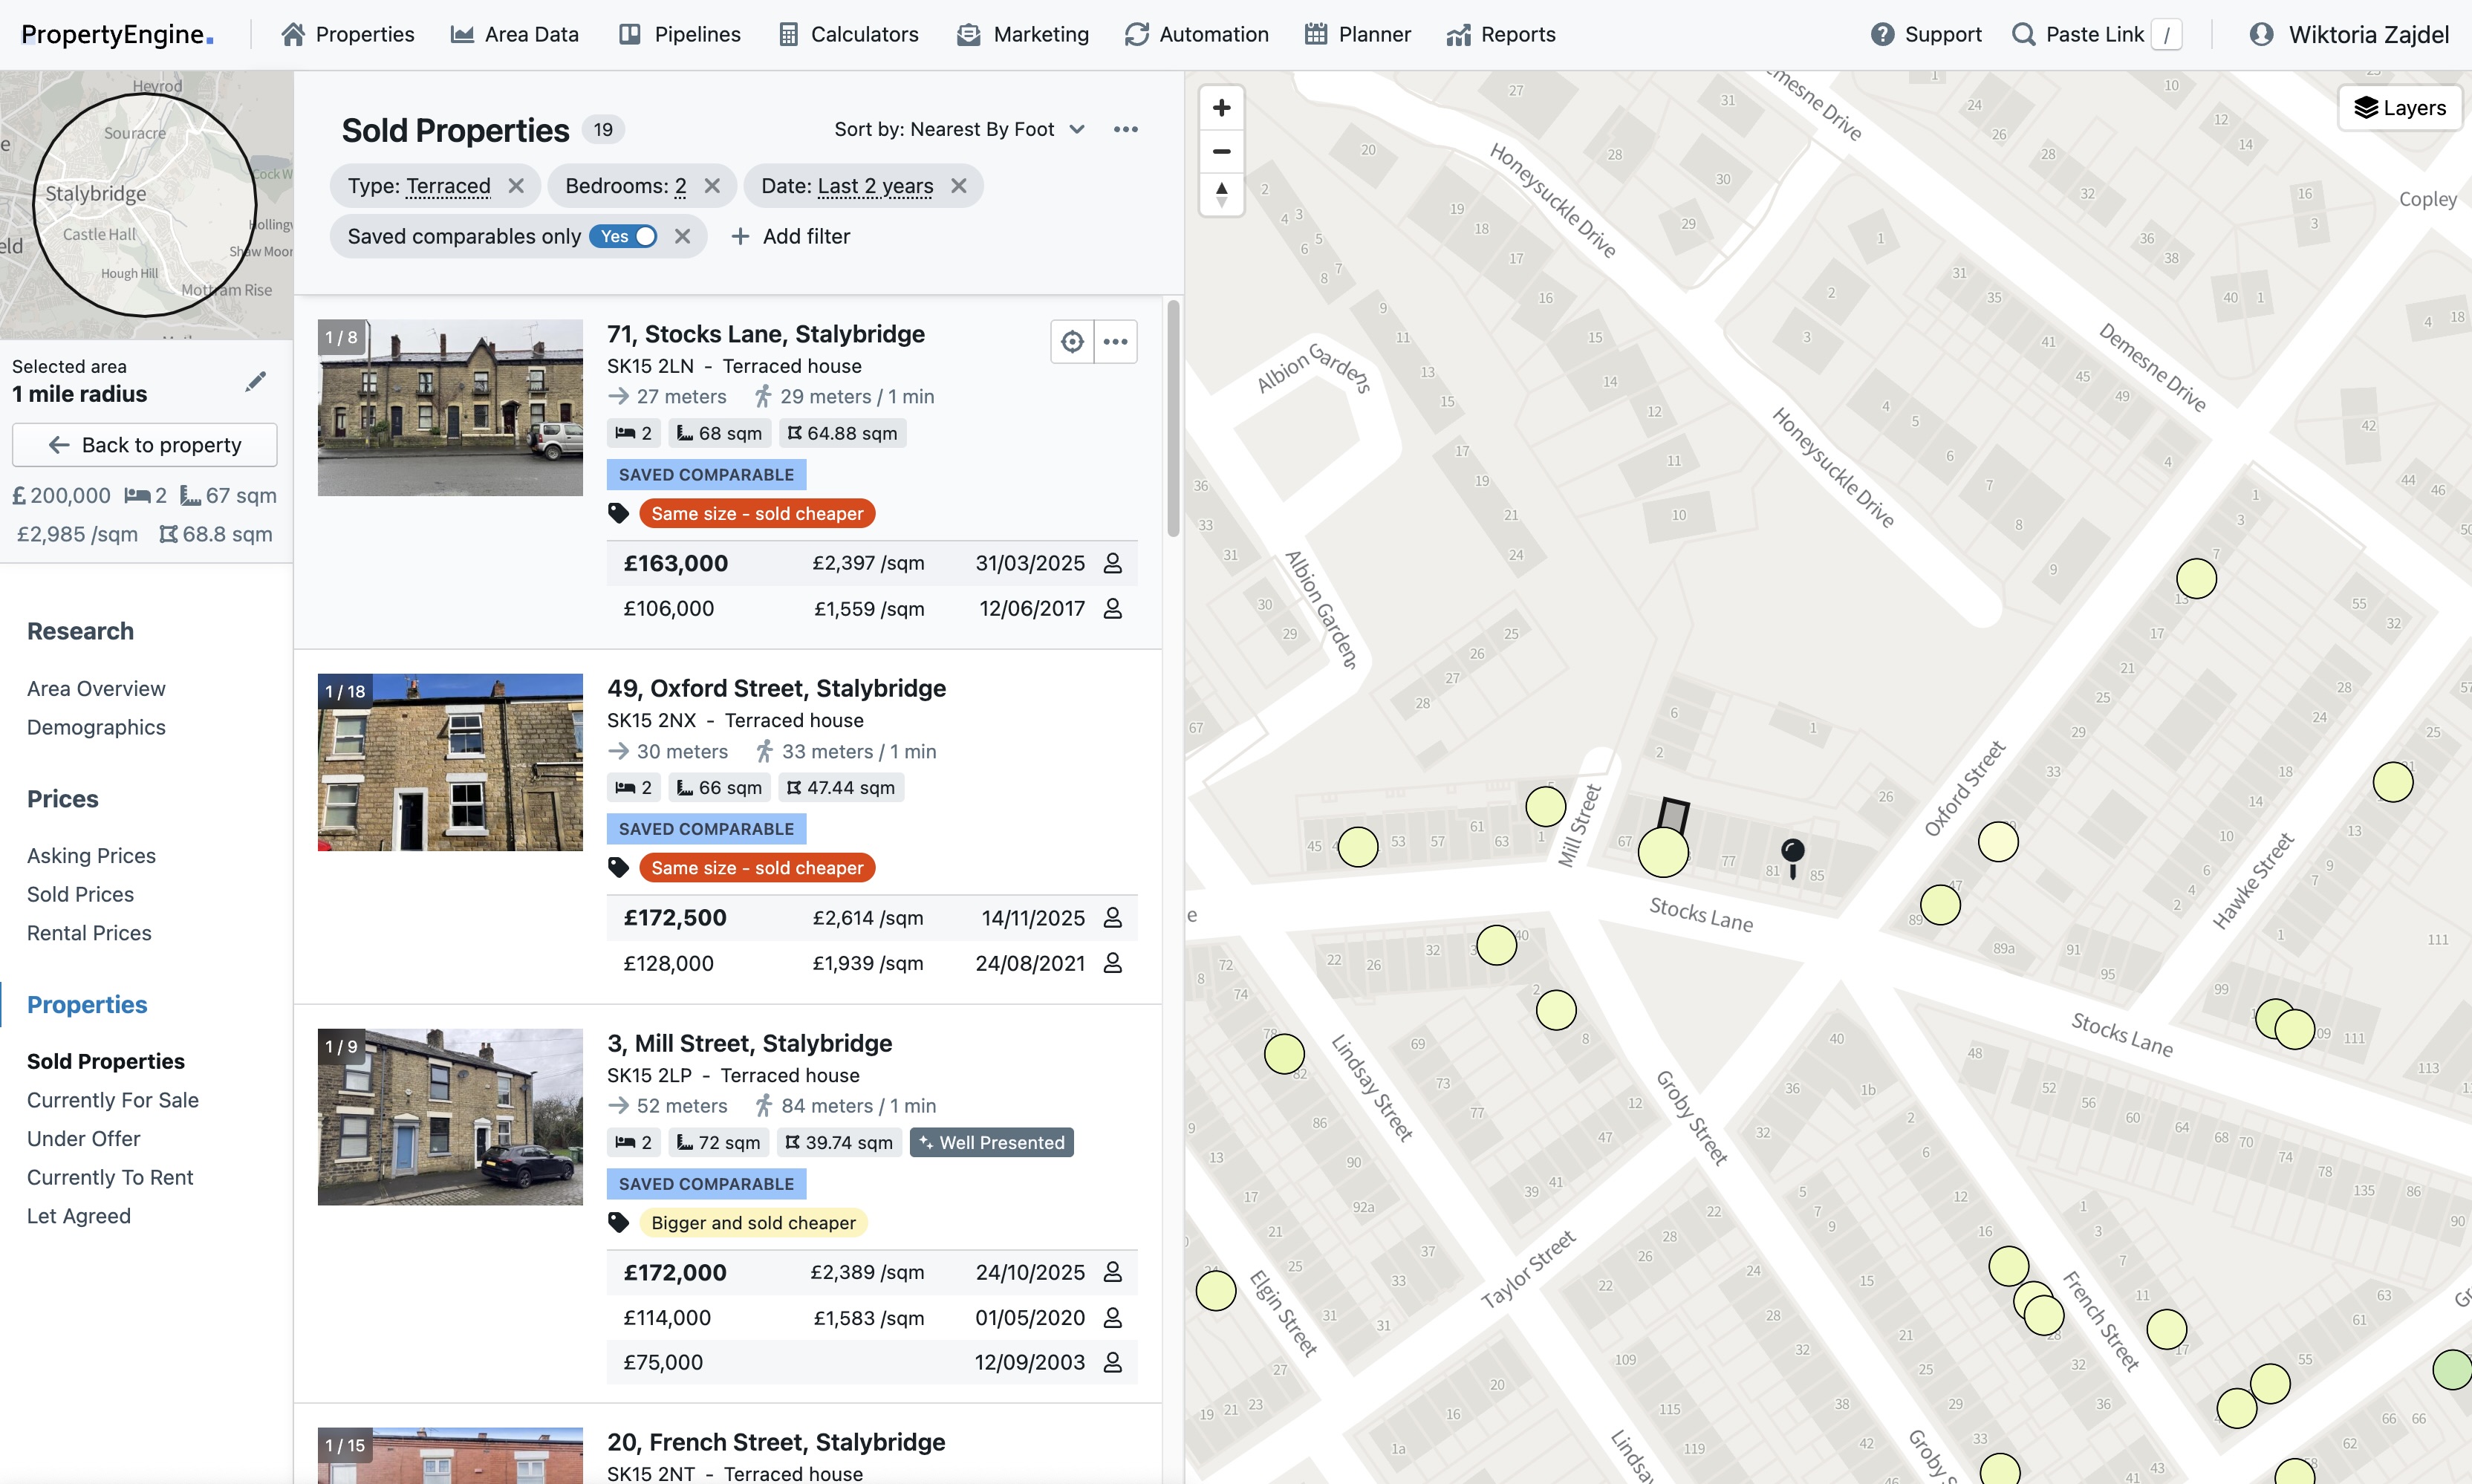Open 49 Oxford Street photo thumbnail

pyautogui.click(x=450, y=762)
